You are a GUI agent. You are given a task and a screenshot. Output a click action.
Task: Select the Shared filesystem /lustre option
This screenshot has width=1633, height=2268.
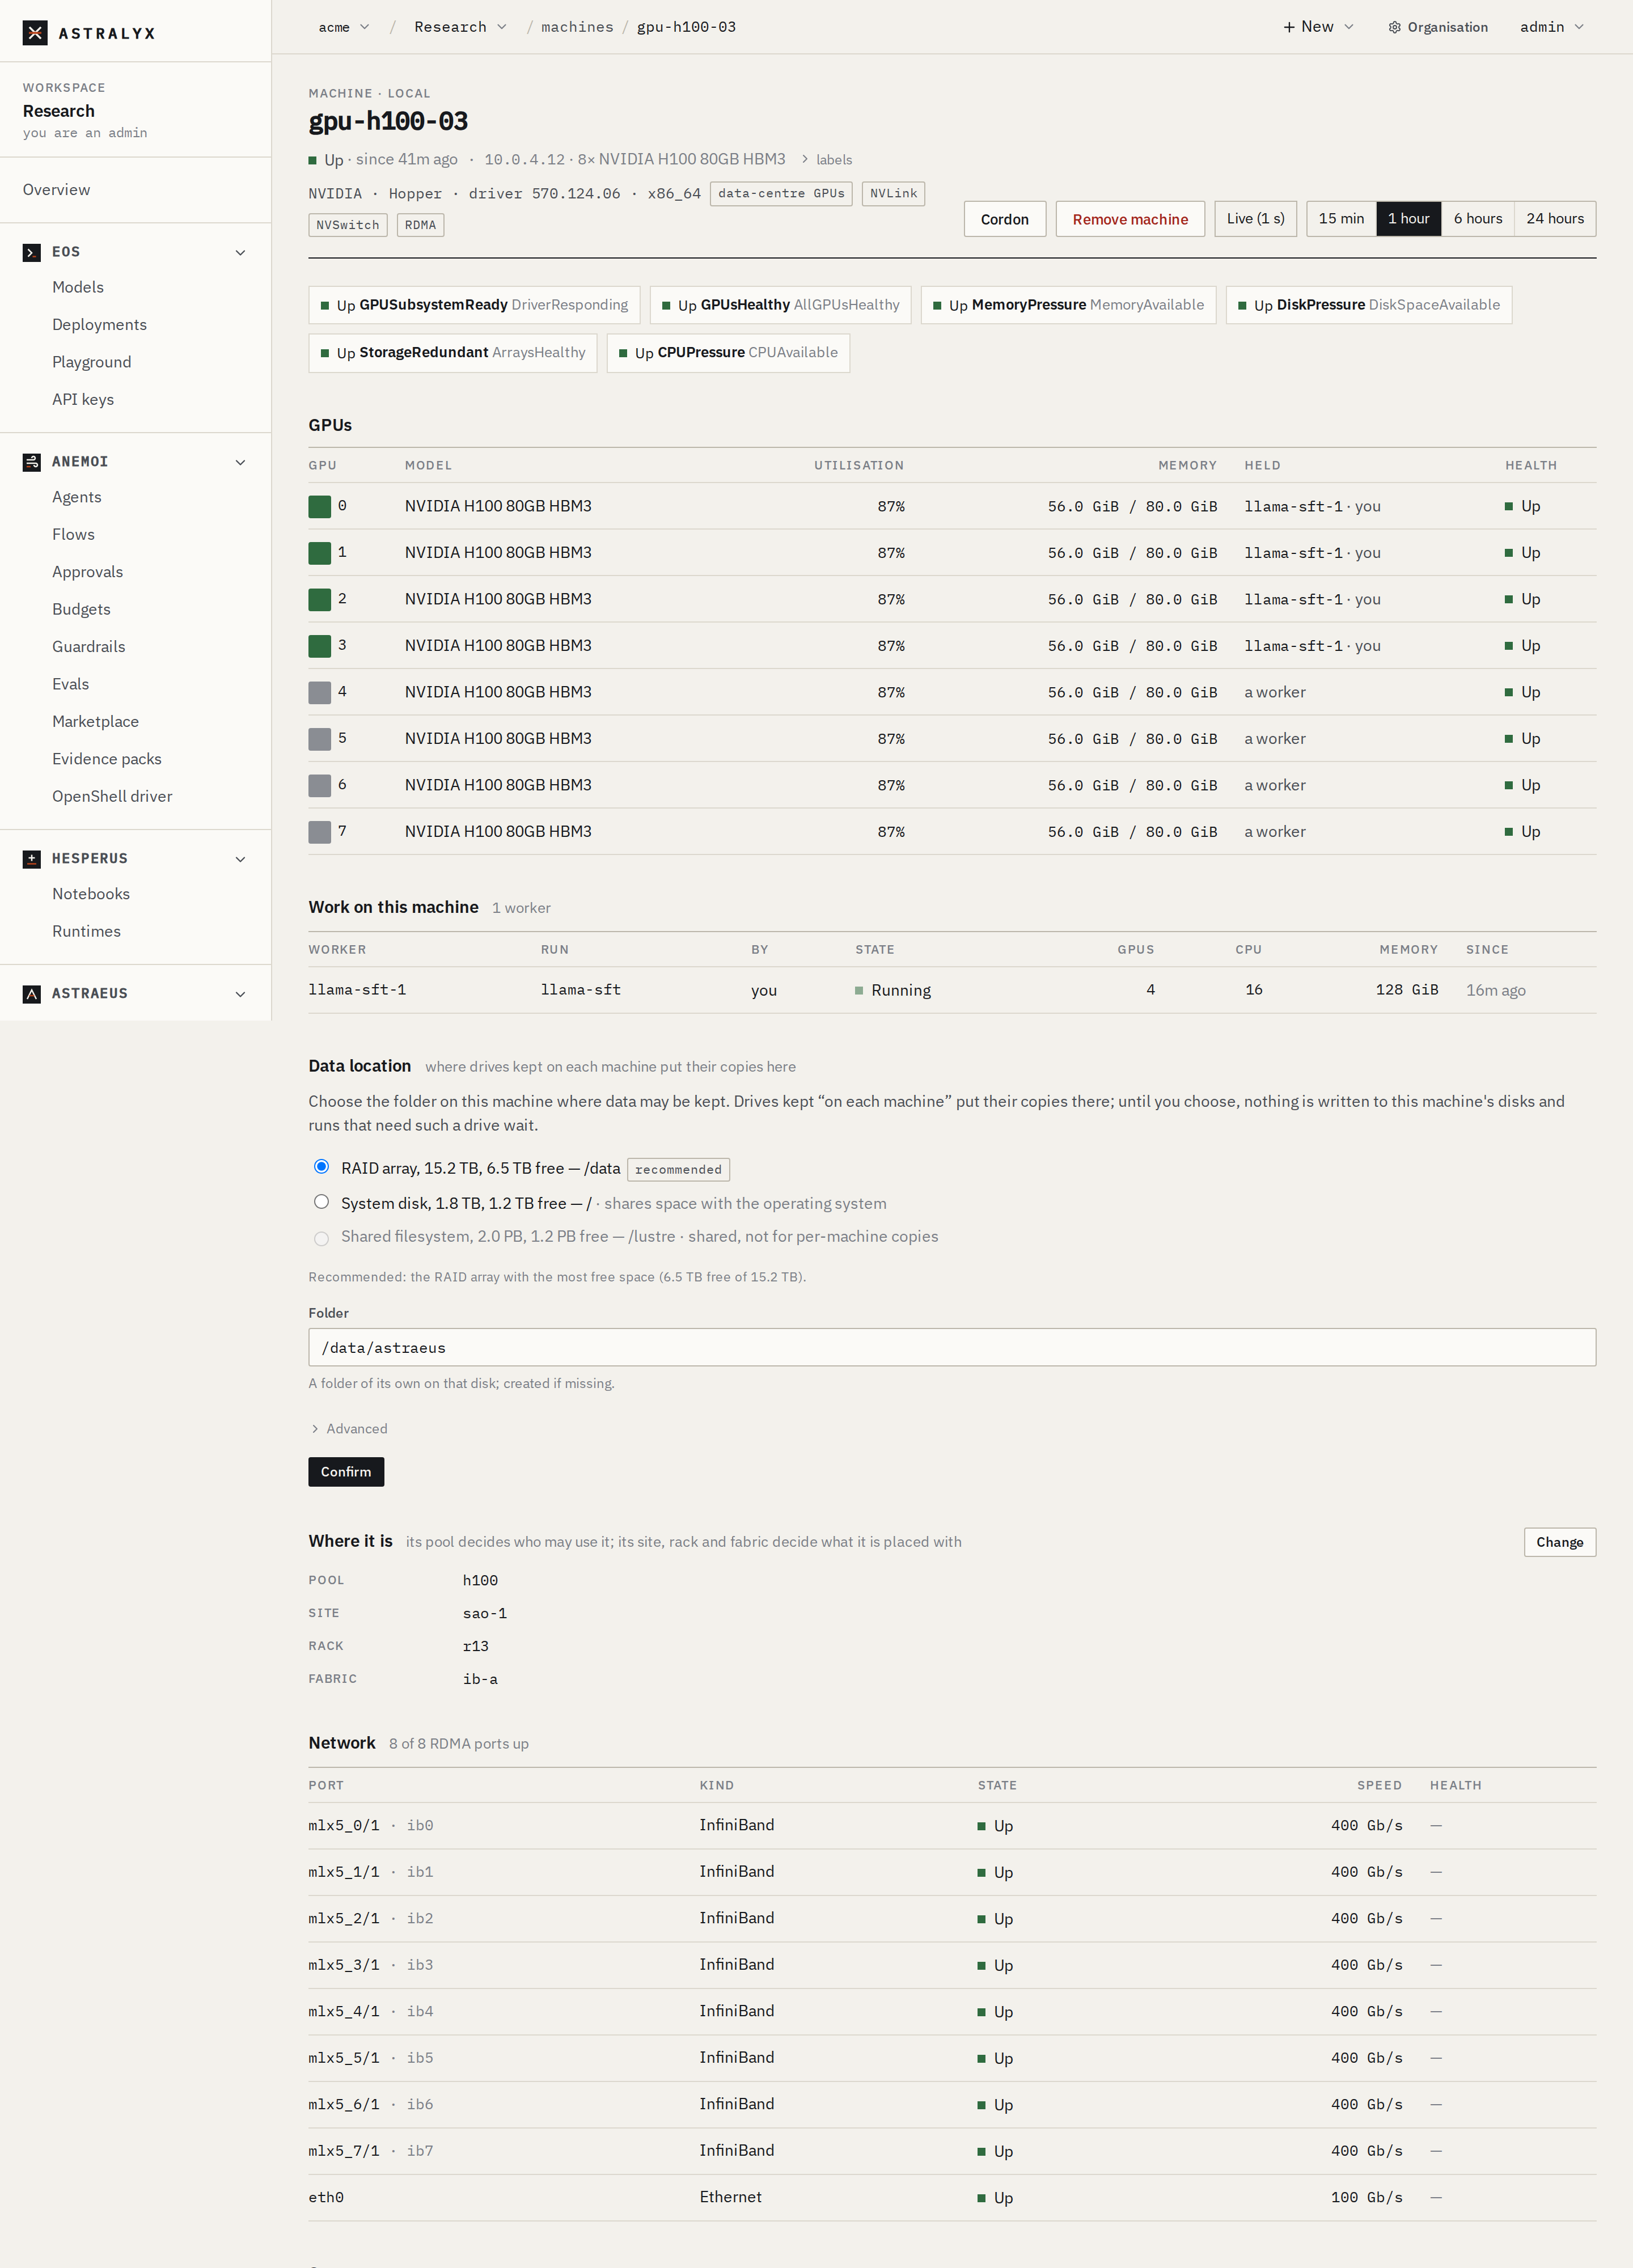pyautogui.click(x=321, y=1239)
